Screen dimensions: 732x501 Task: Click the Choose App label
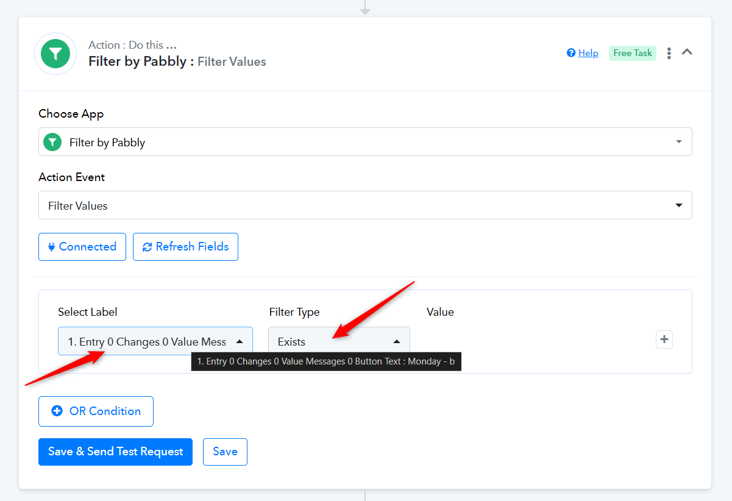(71, 114)
